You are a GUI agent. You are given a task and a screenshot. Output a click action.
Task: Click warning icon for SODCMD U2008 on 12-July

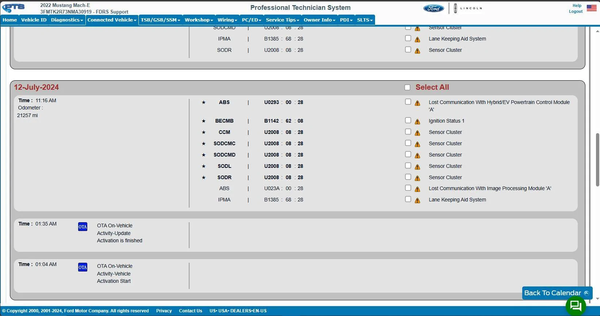tap(417, 156)
